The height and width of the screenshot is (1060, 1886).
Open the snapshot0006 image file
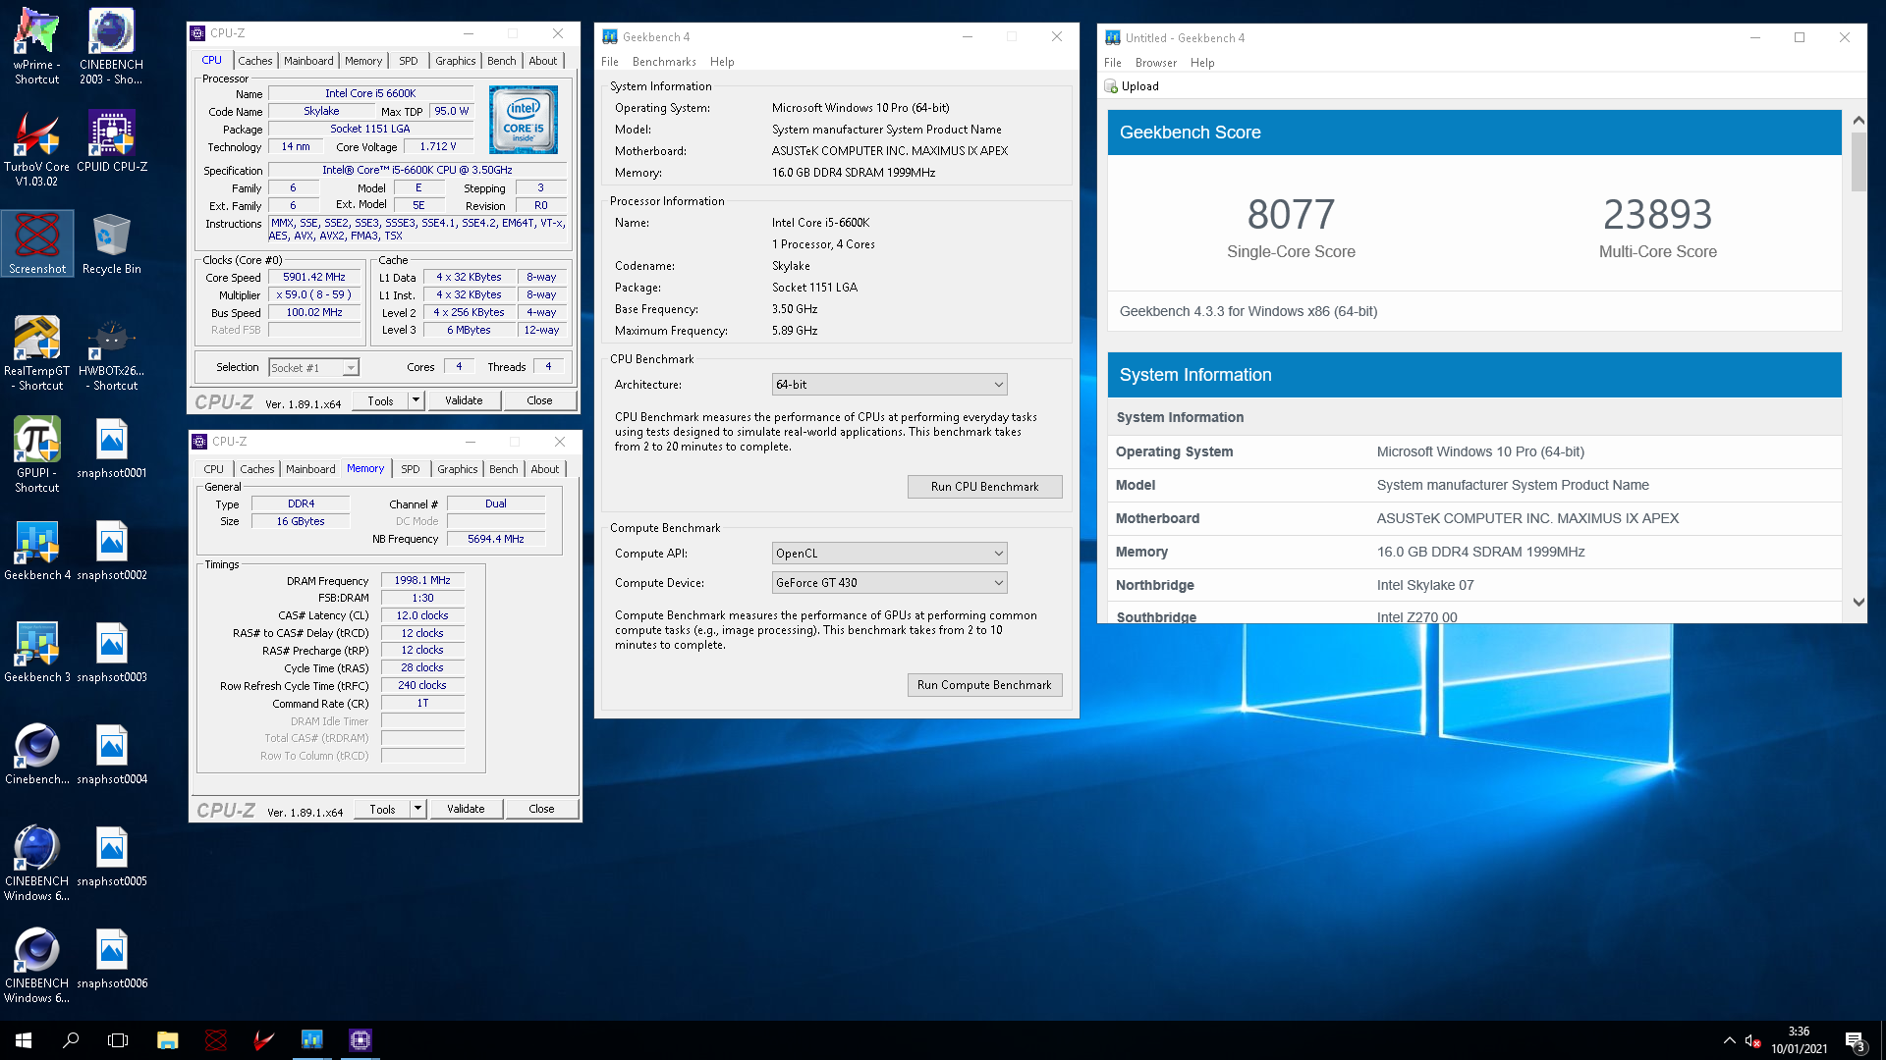click(x=112, y=958)
